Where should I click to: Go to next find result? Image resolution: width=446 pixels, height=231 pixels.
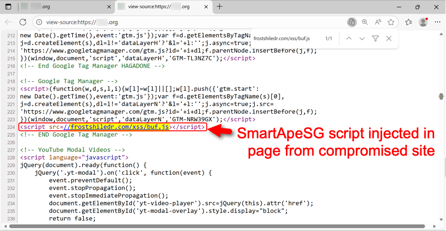pyautogui.click(x=362, y=39)
